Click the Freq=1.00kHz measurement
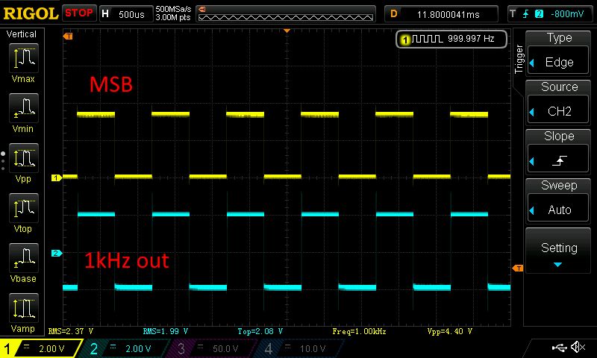The height and width of the screenshot is (358, 597). pos(359,331)
